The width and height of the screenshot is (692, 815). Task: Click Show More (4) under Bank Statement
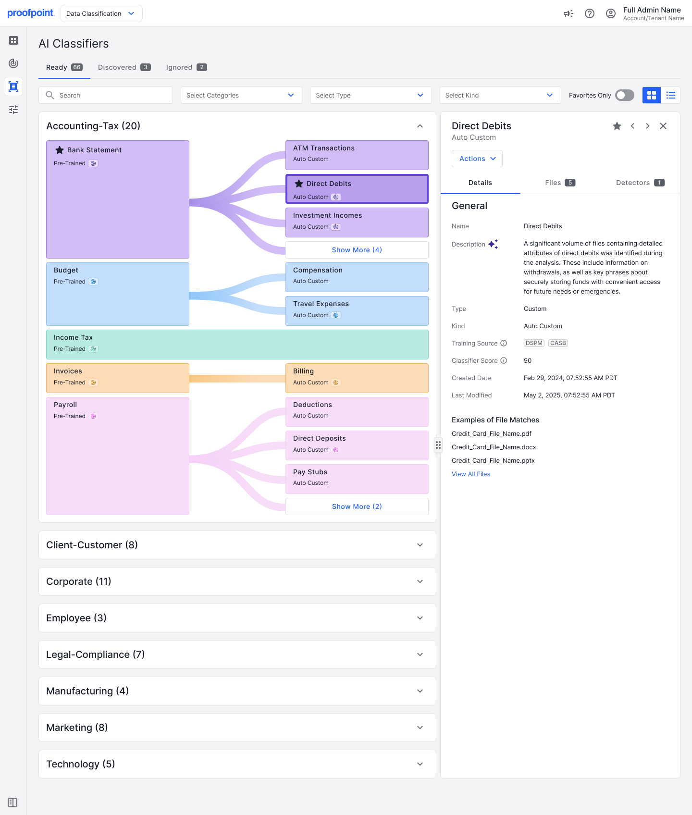coord(357,250)
